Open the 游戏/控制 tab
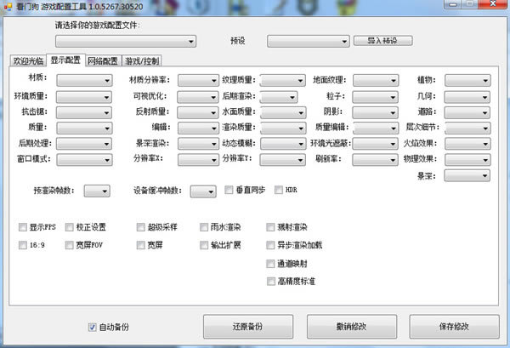Viewport: 510px width, 348px height. [141, 61]
